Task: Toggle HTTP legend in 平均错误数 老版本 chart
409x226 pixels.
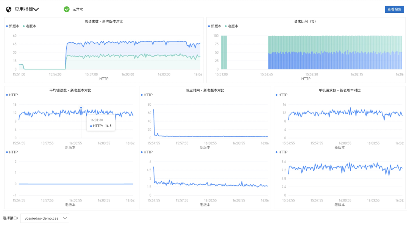Action: pos(12,152)
